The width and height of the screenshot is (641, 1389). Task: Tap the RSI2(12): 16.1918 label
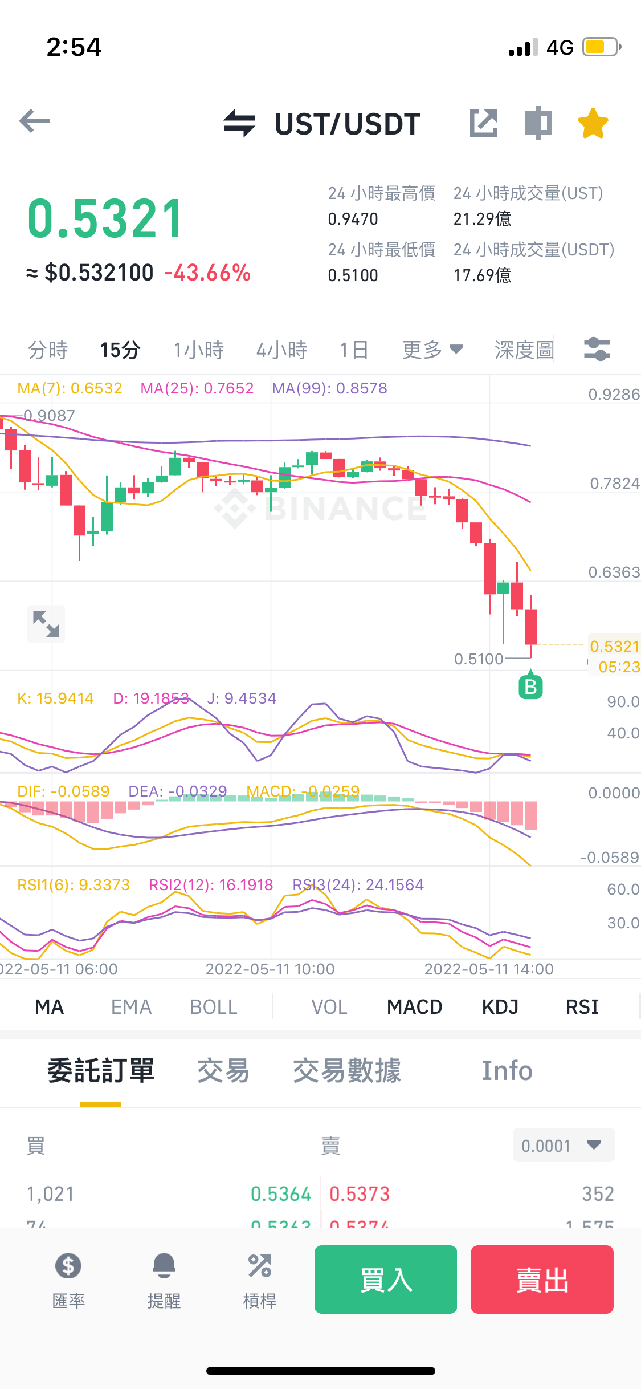[211, 885]
